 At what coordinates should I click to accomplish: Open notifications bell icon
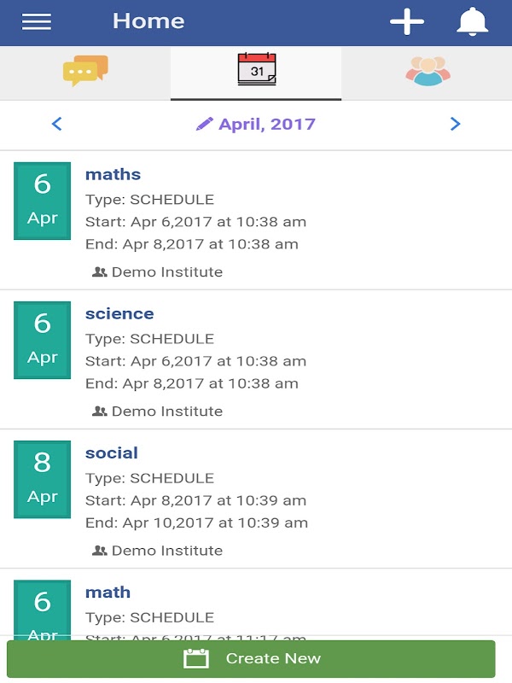(472, 22)
